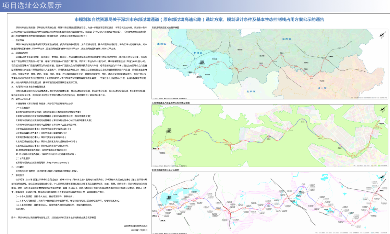Click the compass arrow on the land site selection map
Screen dimensions: 390x234
pos(381,177)
